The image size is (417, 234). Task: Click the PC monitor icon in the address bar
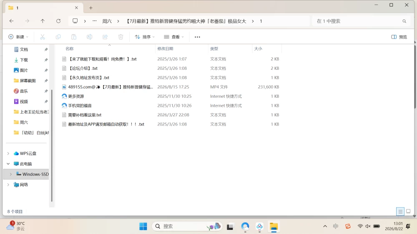[x=75, y=21]
